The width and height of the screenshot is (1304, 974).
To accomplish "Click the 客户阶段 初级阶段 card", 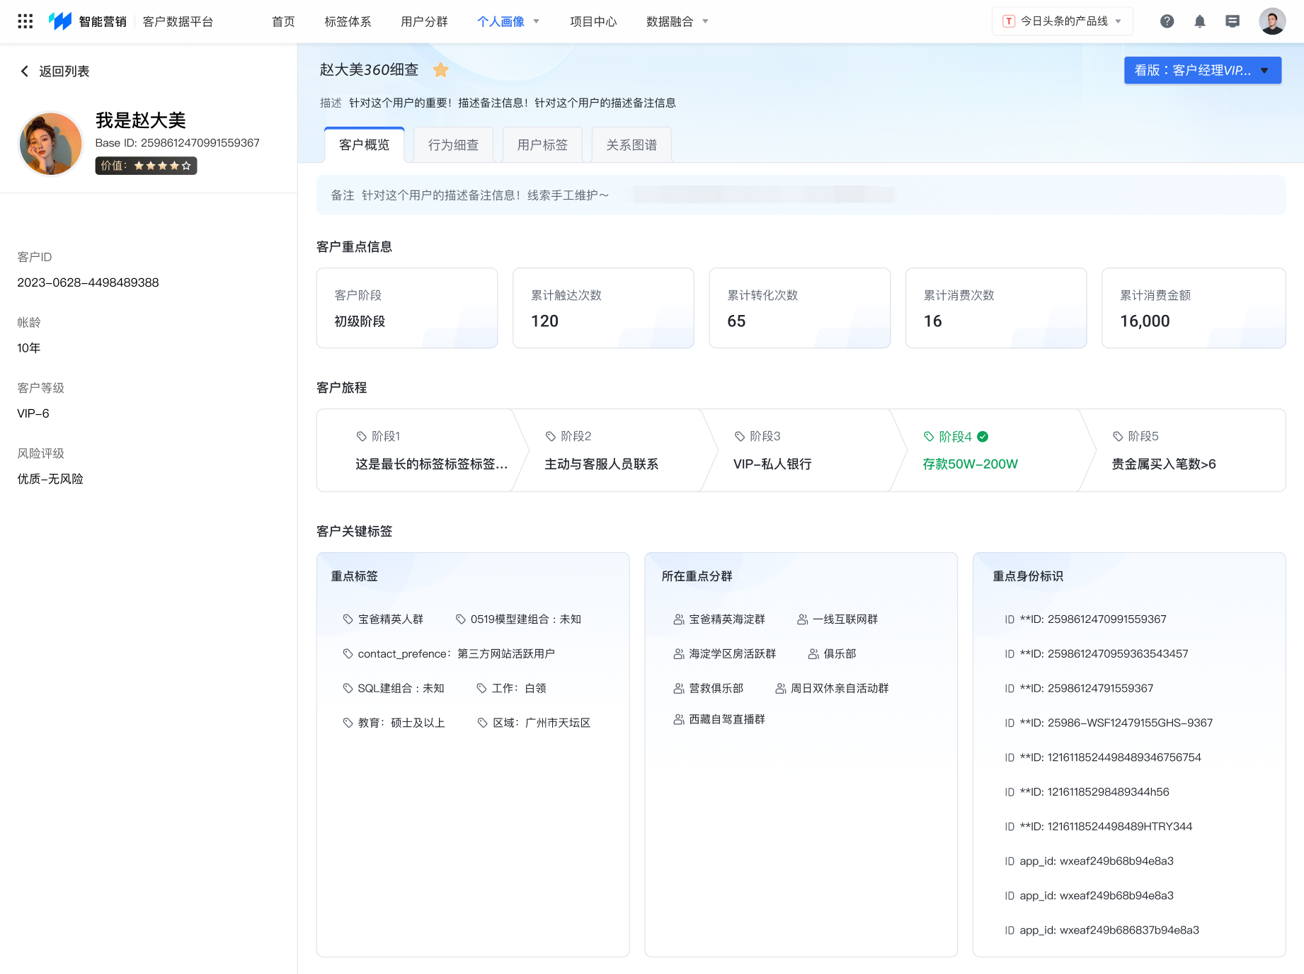I will click(x=407, y=308).
